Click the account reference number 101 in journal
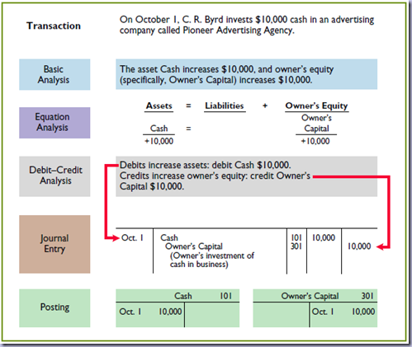Screen dimensions: 412x347 pyautogui.click(x=296, y=237)
